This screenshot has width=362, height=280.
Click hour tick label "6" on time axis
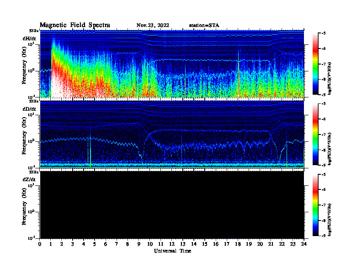(x=106, y=244)
